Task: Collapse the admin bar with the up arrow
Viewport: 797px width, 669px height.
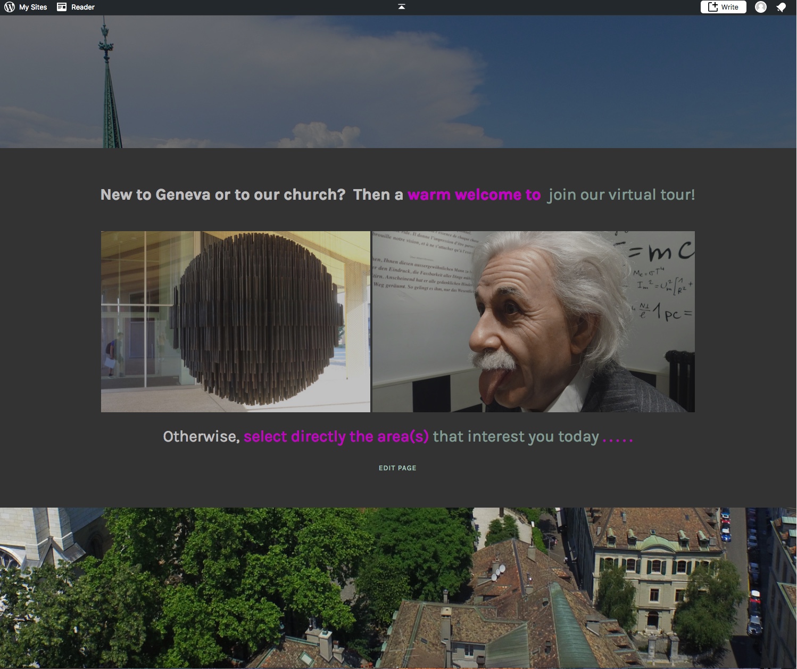Action: pos(402,7)
